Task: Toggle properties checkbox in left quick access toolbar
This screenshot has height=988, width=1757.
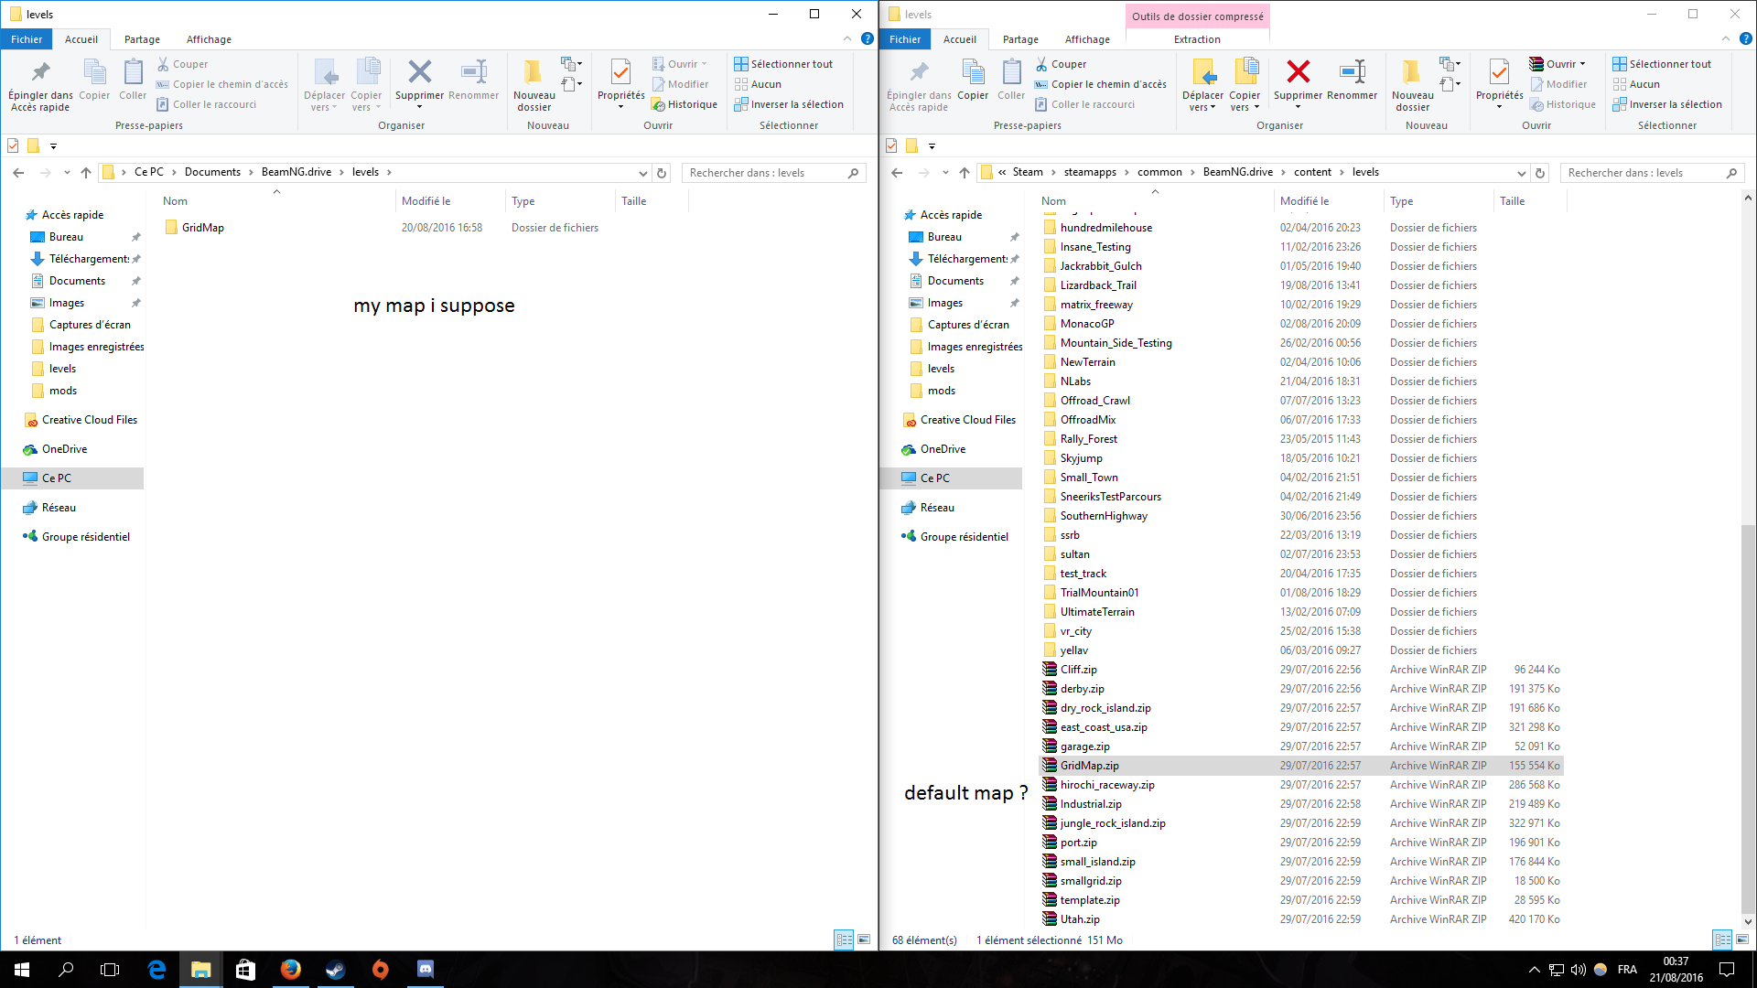Action: click(x=13, y=145)
